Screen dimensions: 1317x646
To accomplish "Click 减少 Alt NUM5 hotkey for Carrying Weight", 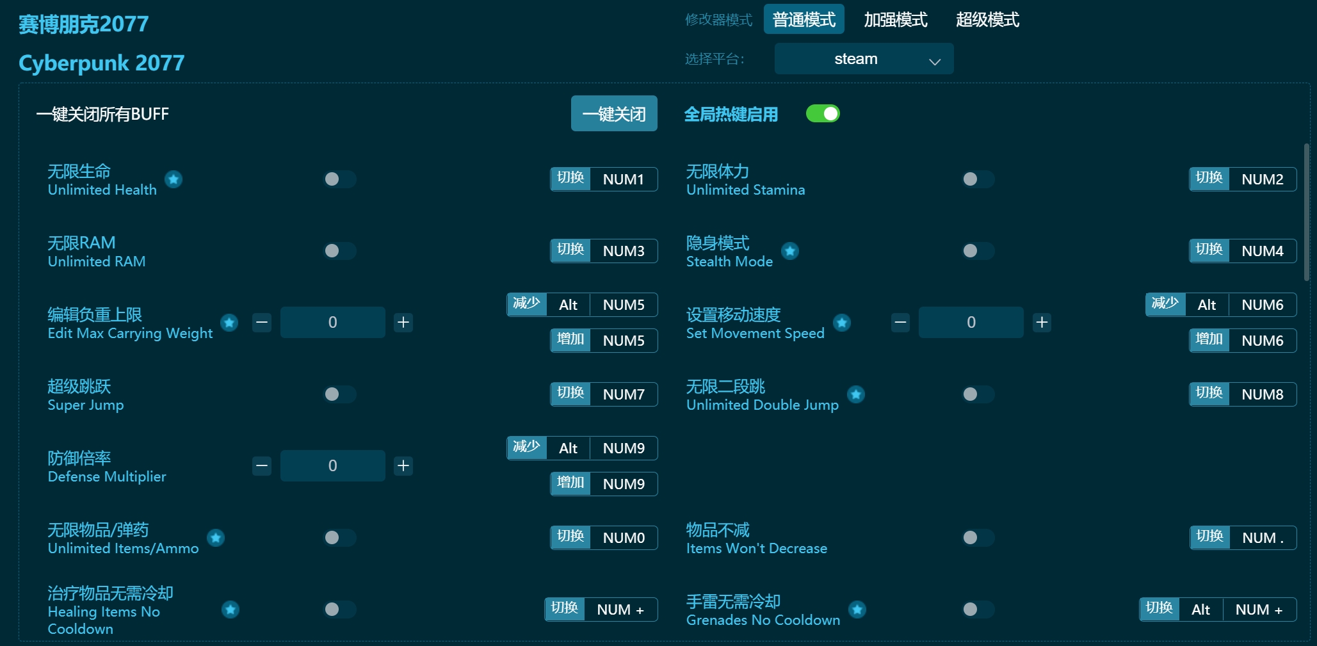I will click(x=582, y=305).
